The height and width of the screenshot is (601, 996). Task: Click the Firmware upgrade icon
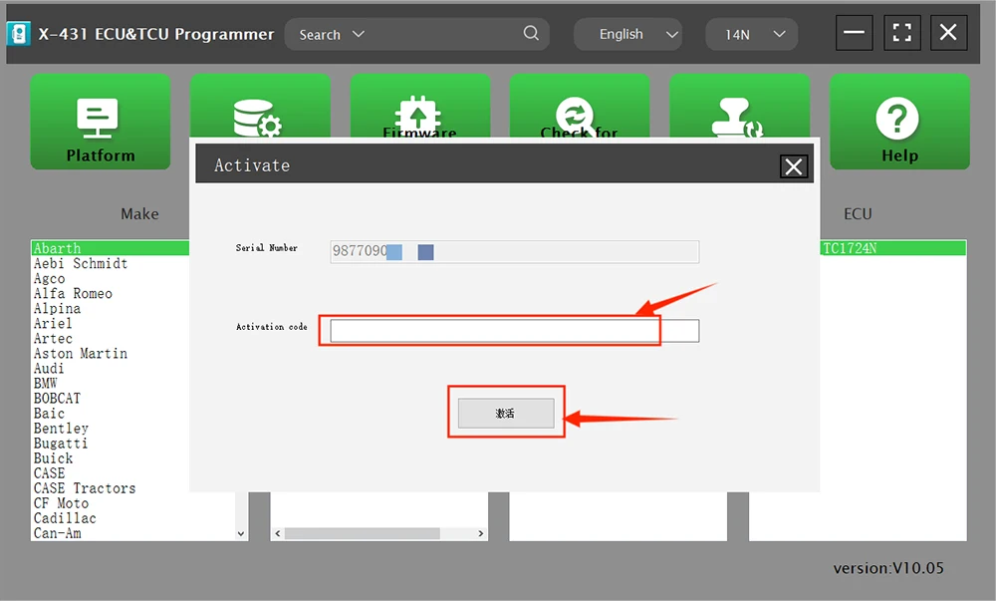[419, 112]
